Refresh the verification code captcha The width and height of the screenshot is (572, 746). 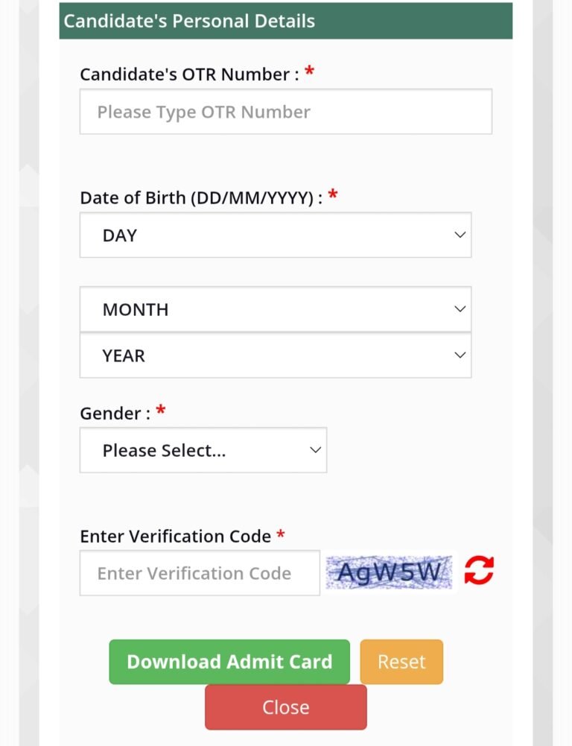pos(479,571)
